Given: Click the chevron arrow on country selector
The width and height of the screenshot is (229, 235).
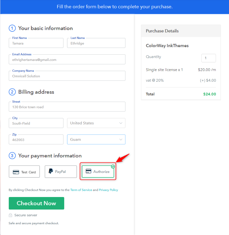Looking at the screenshot, I should [121, 123].
